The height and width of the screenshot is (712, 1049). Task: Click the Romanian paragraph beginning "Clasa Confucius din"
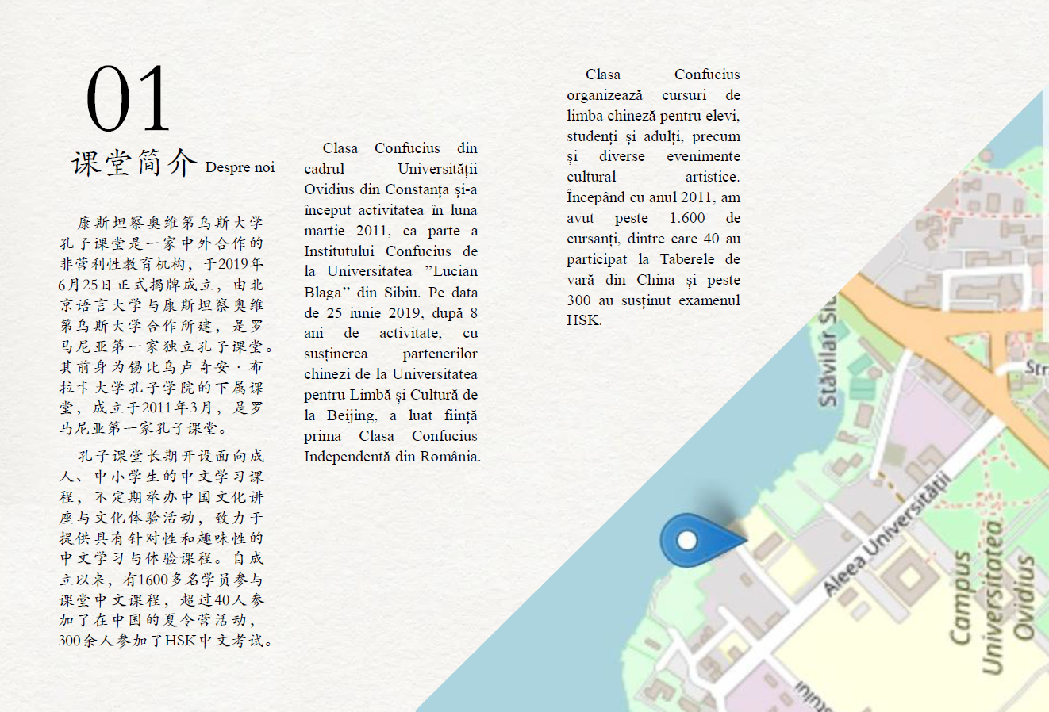click(390, 302)
